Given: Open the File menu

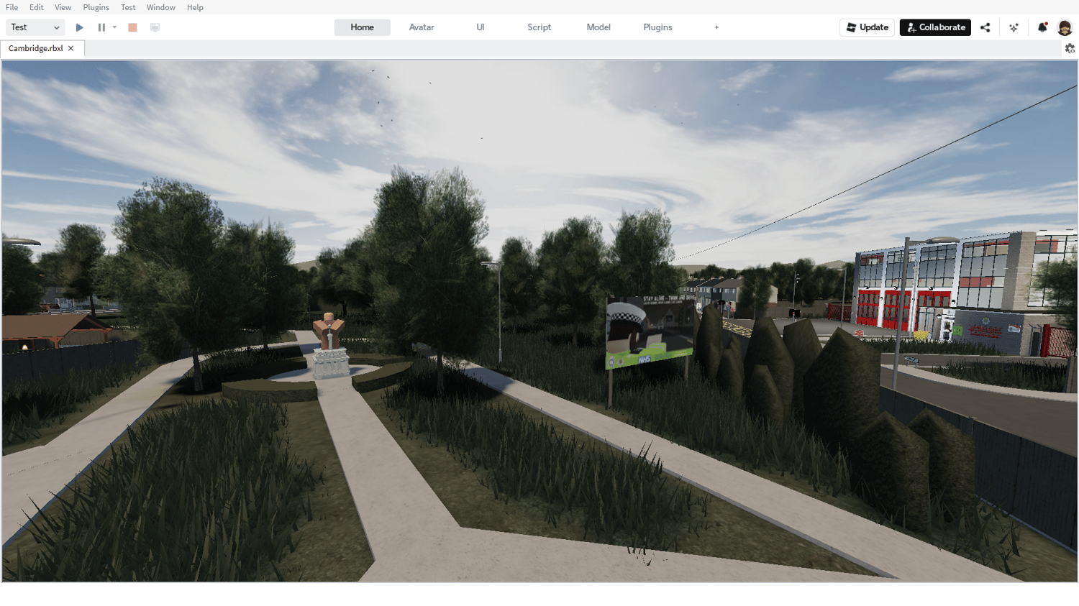Looking at the screenshot, I should 12,7.
